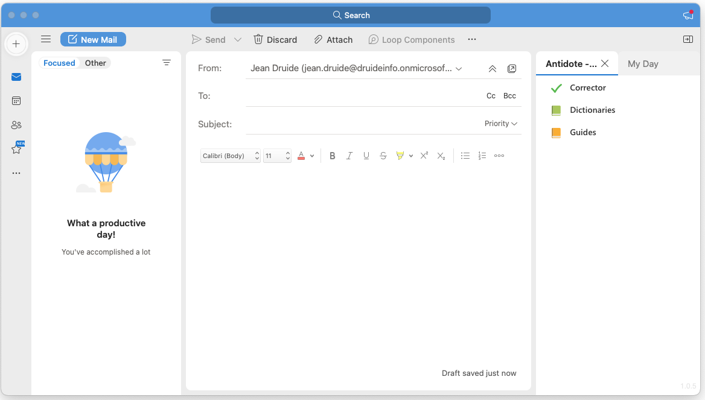705x400 pixels.
Task: Toggle italic text formatting
Action: [x=349, y=156]
